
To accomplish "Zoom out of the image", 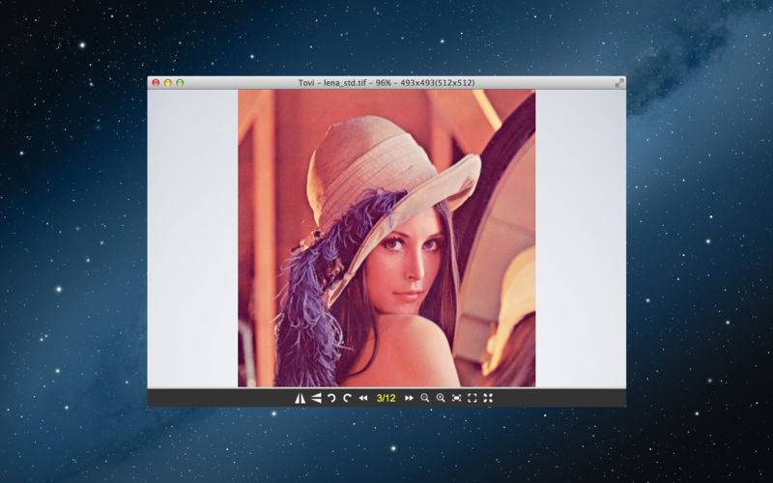I will pyautogui.click(x=424, y=398).
